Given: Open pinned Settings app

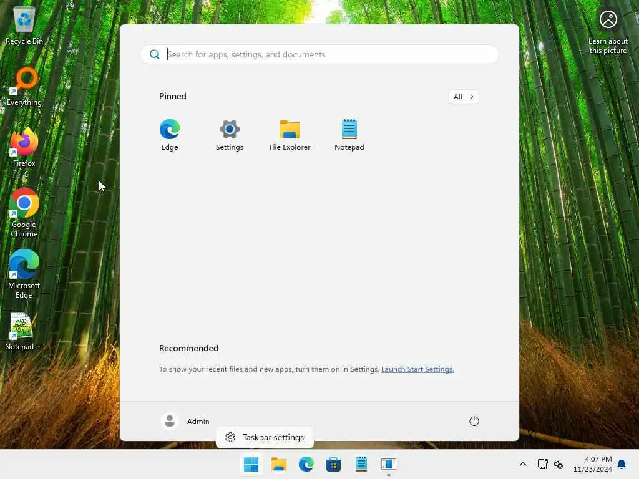Looking at the screenshot, I should 230,135.
